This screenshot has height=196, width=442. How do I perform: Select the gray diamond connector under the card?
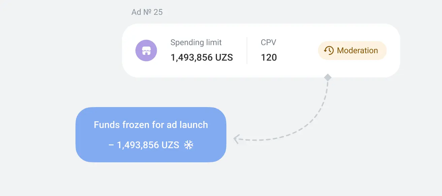tap(328, 78)
